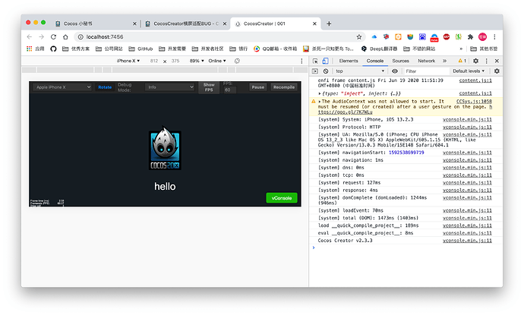Click the width 812 field
524x315 pixels.
154,61
